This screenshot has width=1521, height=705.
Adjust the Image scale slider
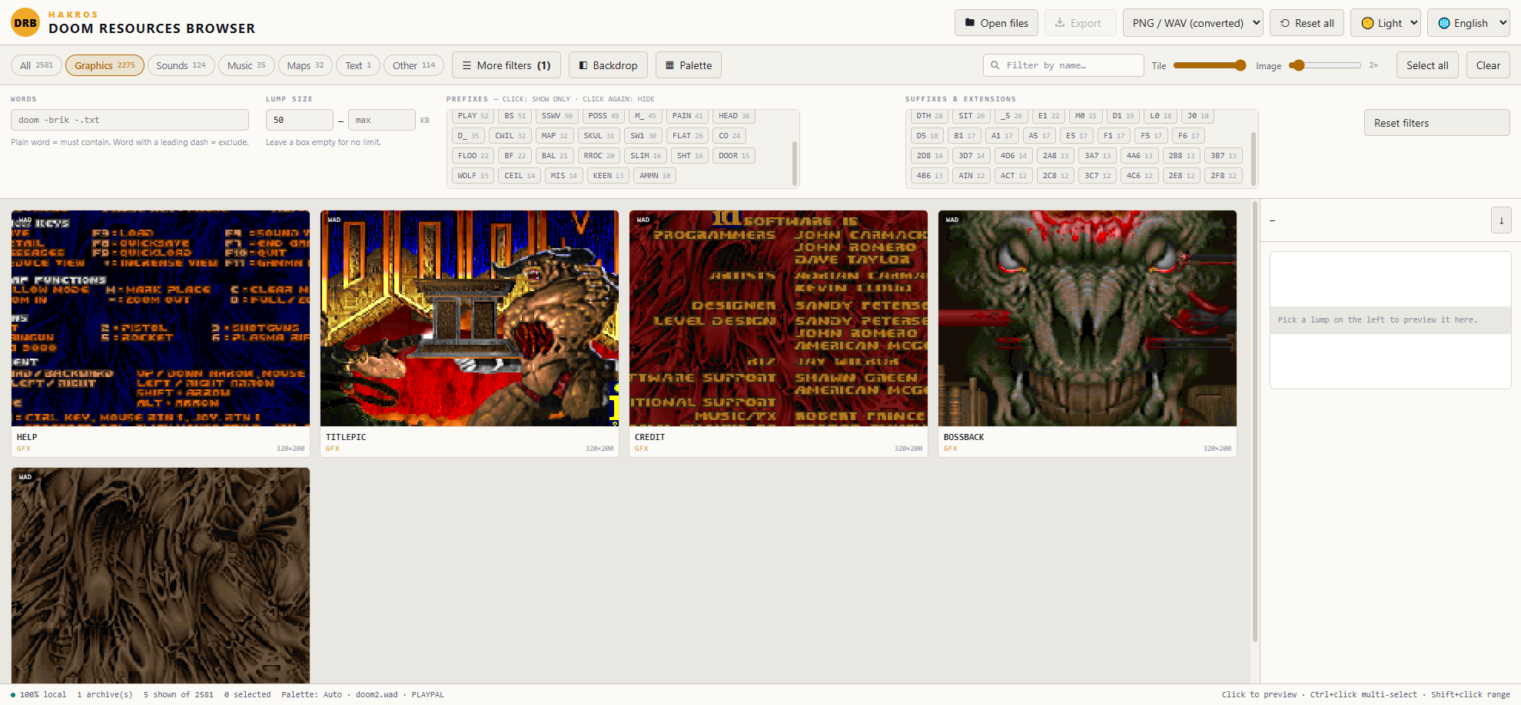pos(1325,65)
